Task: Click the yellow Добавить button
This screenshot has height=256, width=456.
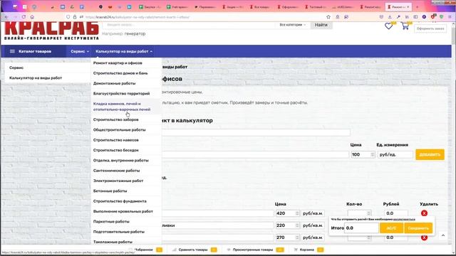Action: (430, 155)
